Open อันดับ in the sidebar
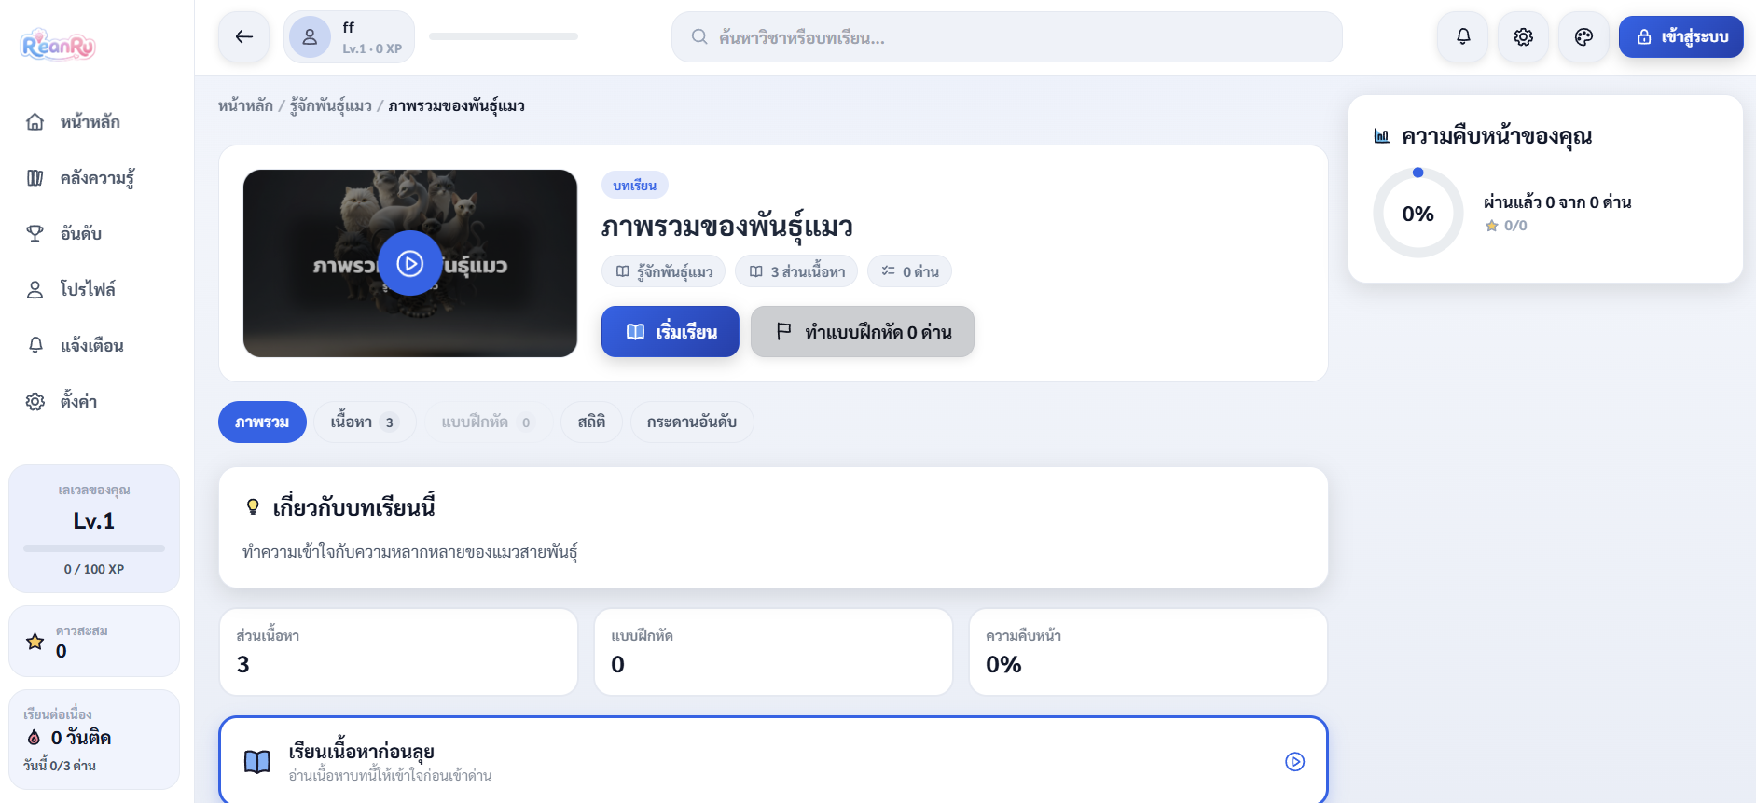 [94, 234]
